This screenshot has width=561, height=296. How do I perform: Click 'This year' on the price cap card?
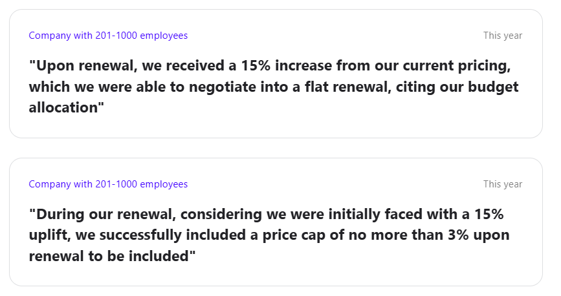(x=502, y=184)
